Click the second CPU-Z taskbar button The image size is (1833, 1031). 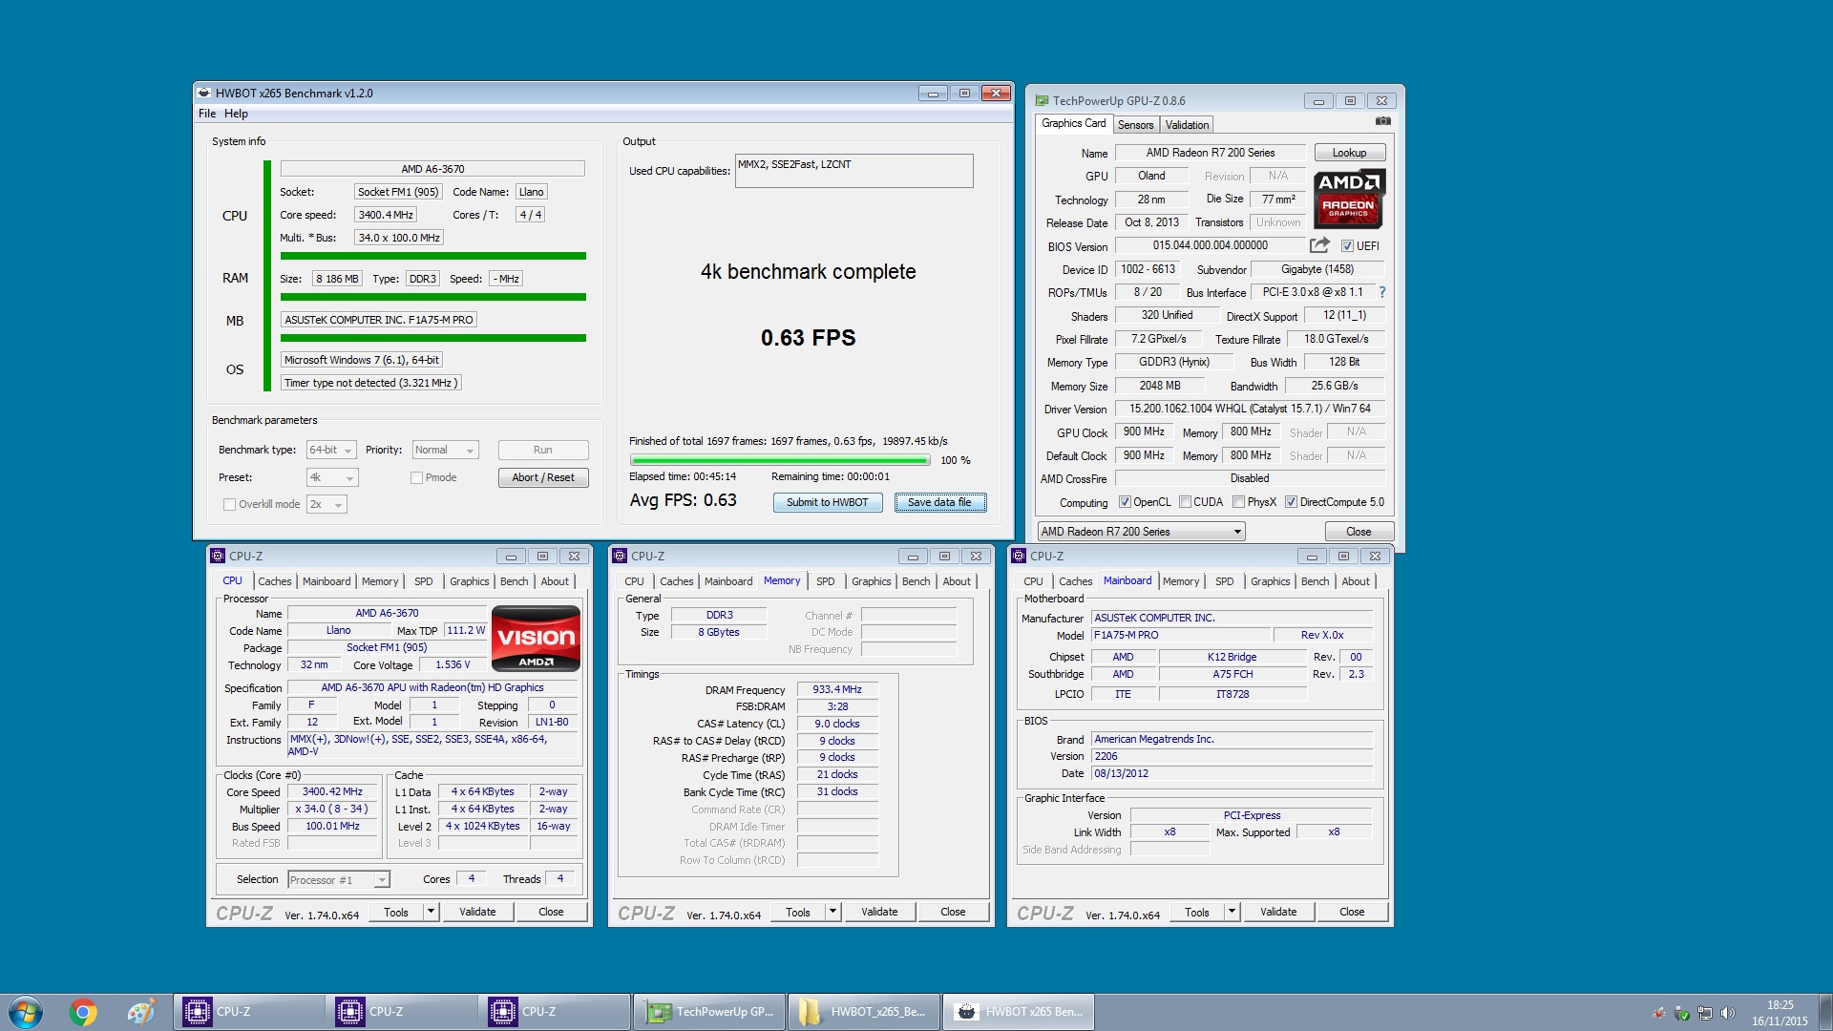(x=401, y=1012)
